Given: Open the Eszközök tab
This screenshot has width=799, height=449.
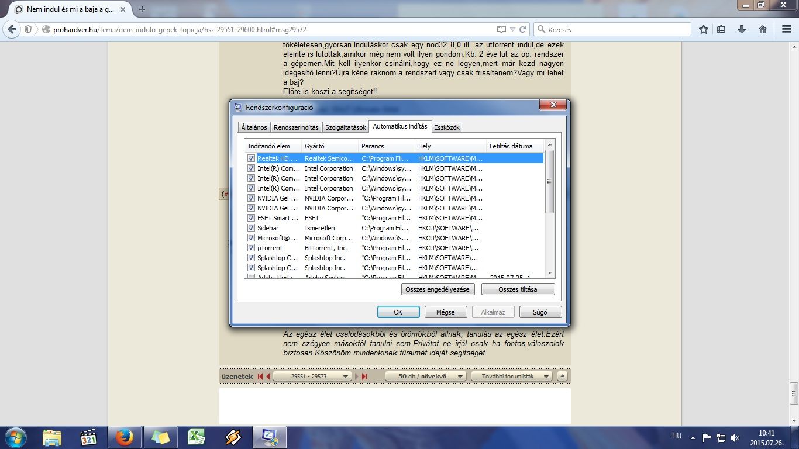Looking at the screenshot, I should point(447,127).
